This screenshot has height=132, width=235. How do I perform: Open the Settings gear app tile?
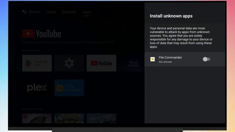coord(69,63)
